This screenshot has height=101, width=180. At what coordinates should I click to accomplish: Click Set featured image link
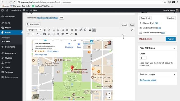pyautogui.click(x=148, y=80)
